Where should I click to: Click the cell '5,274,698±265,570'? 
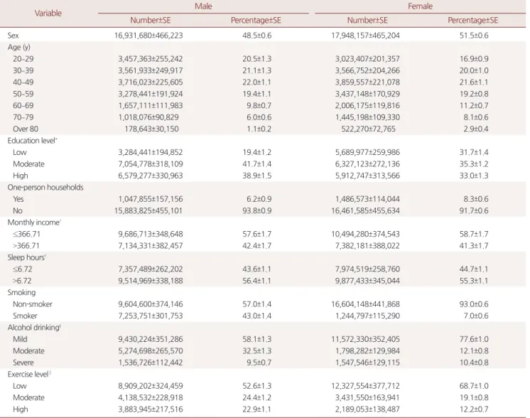[151, 350]
